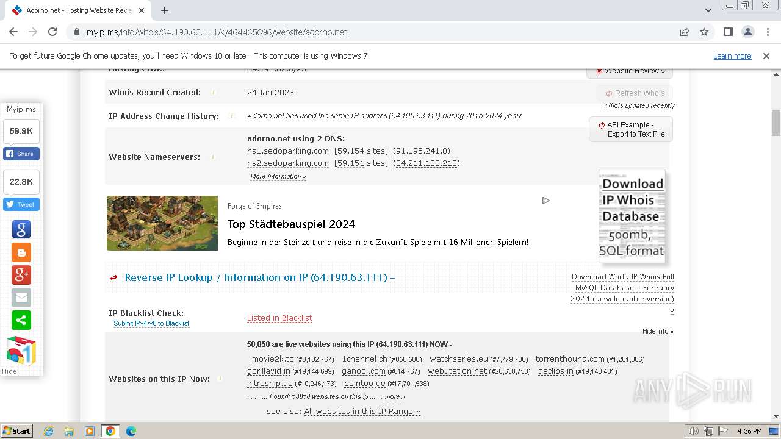Open Learn more about Chrome updates

732,55
